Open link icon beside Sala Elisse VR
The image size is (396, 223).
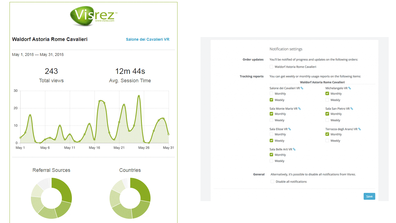coord(290,129)
